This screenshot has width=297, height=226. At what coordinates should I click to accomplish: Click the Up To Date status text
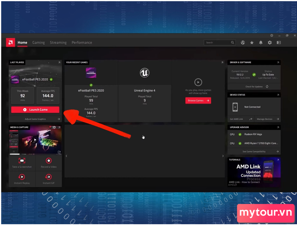(x=268, y=75)
